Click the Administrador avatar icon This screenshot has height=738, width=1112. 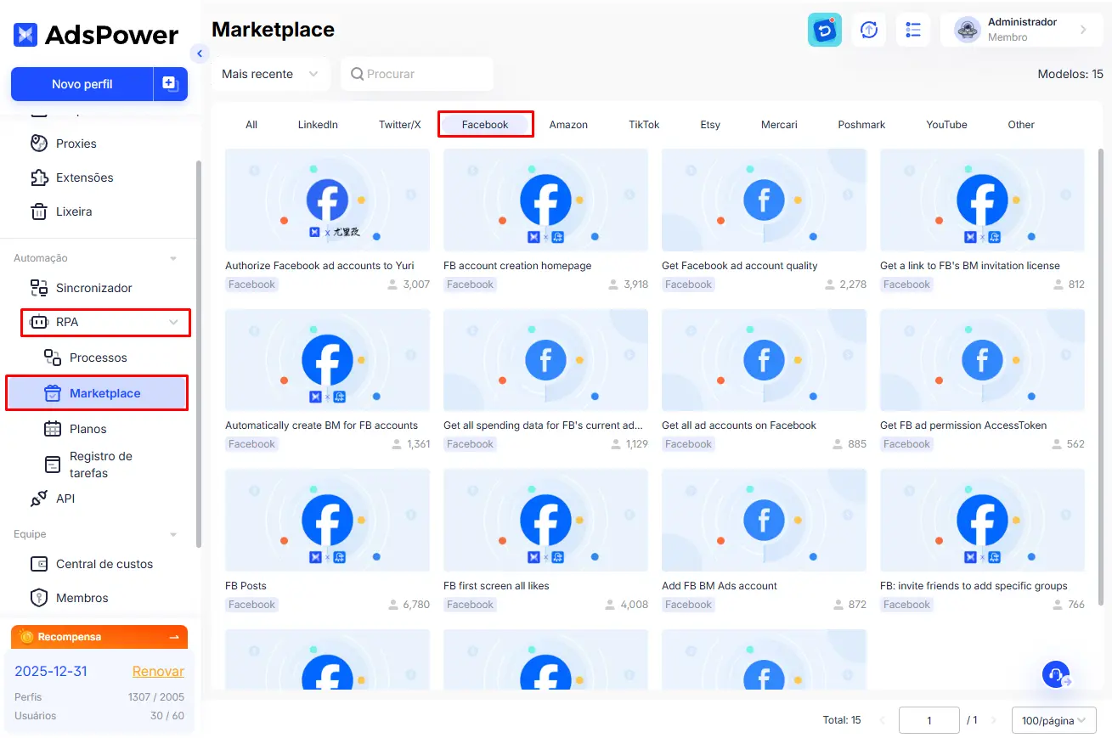click(x=968, y=30)
